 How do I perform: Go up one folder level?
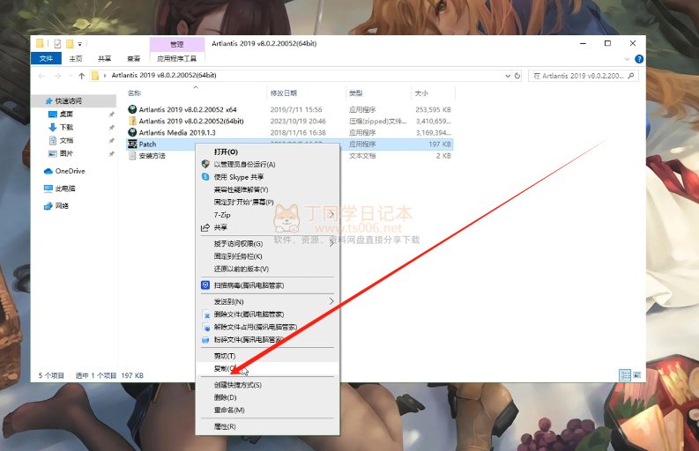point(82,77)
